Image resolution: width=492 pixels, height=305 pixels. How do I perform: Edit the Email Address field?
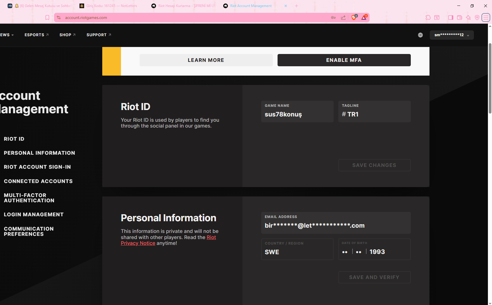[x=336, y=223]
